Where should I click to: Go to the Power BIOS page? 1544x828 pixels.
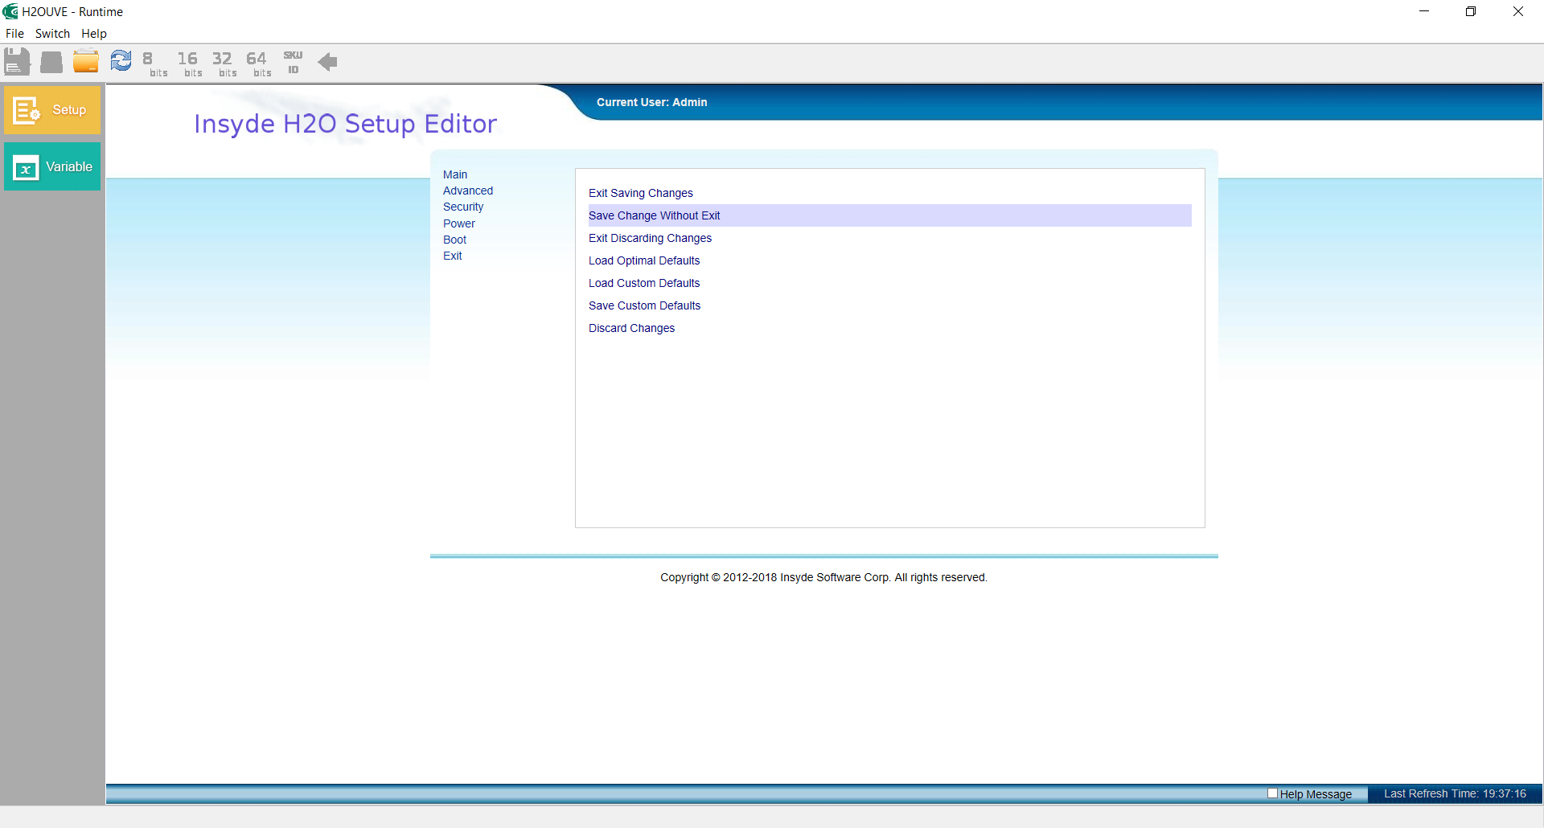459,223
